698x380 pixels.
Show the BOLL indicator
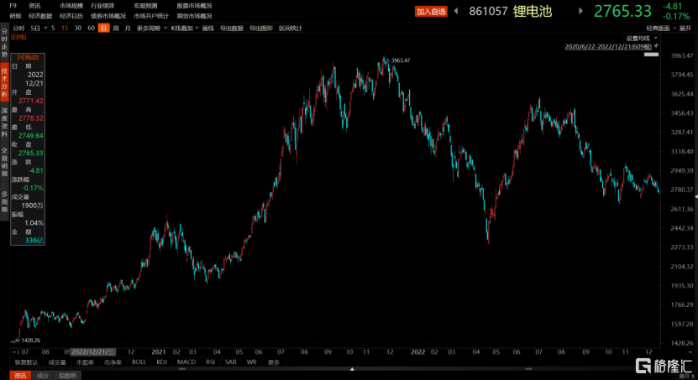point(139,362)
